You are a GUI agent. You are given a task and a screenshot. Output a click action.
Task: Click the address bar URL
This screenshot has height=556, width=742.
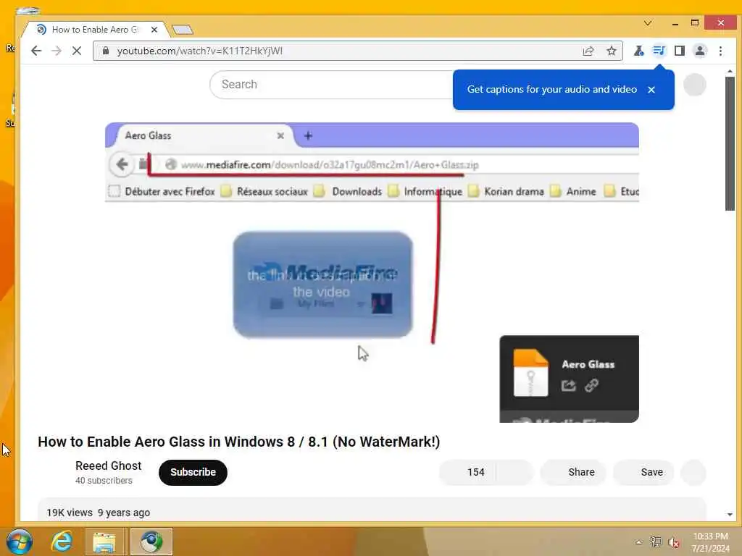click(200, 51)
